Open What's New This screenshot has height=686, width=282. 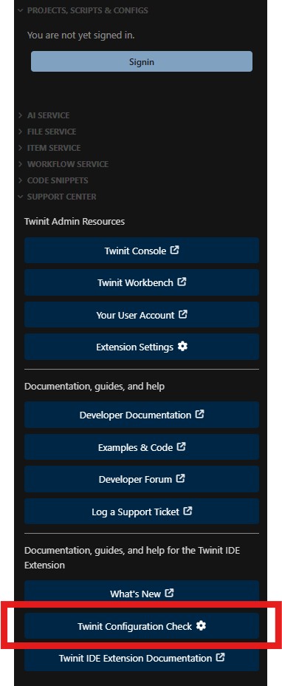click(x=142, y=594)
